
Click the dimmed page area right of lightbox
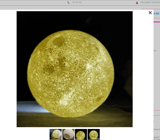tap(157, 75)
